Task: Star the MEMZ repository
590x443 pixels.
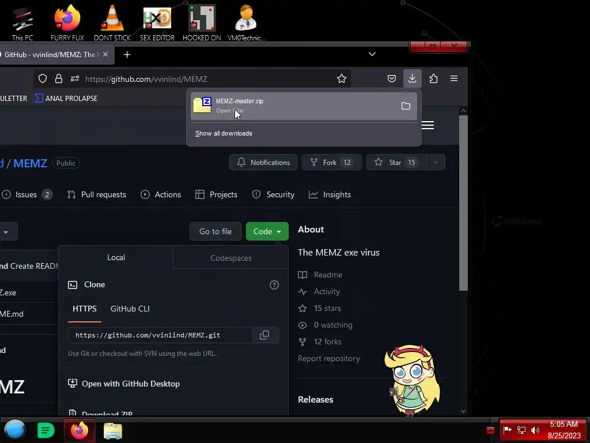Action: (x=396, y=162)
